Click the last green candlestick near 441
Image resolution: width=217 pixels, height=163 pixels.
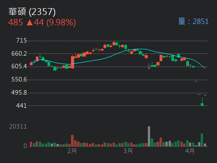[202, 102]
